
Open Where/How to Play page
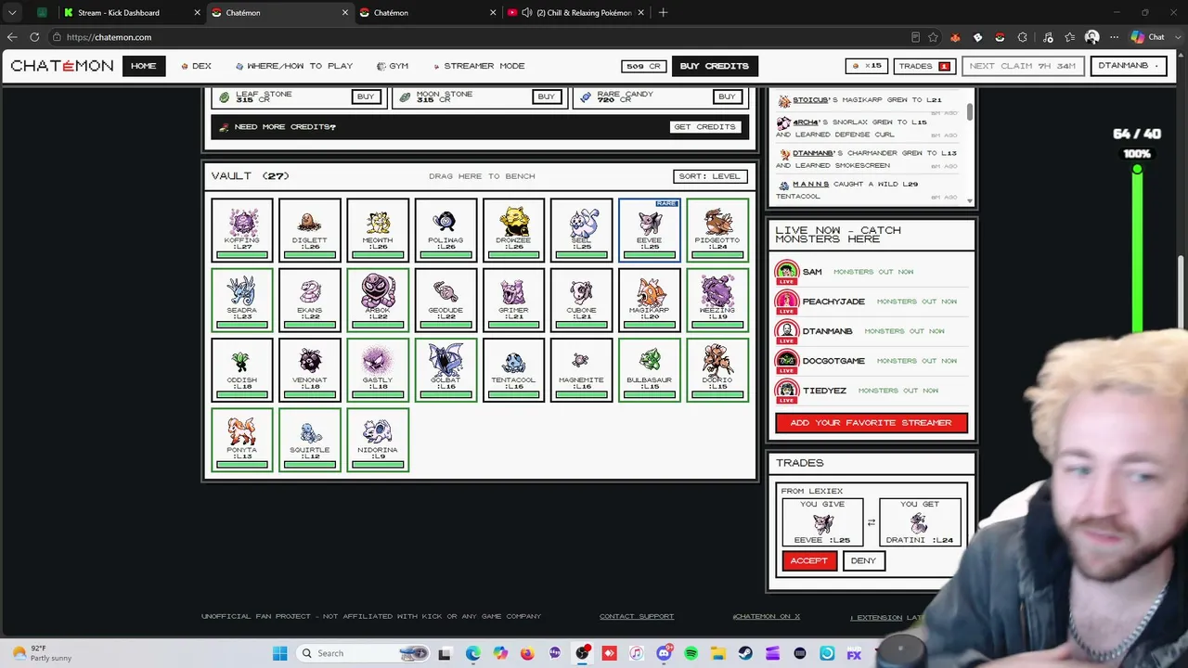(294, 66)
